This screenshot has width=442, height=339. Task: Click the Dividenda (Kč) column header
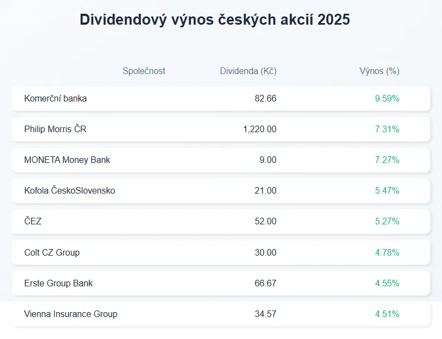(x=248, y=71)
